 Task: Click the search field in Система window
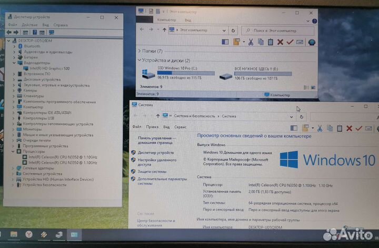point(344,117)
